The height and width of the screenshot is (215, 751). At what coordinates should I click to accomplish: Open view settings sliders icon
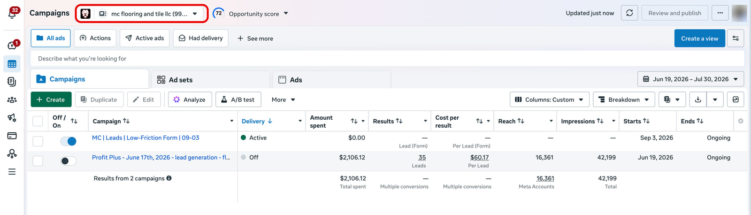[x=736, y=38]
